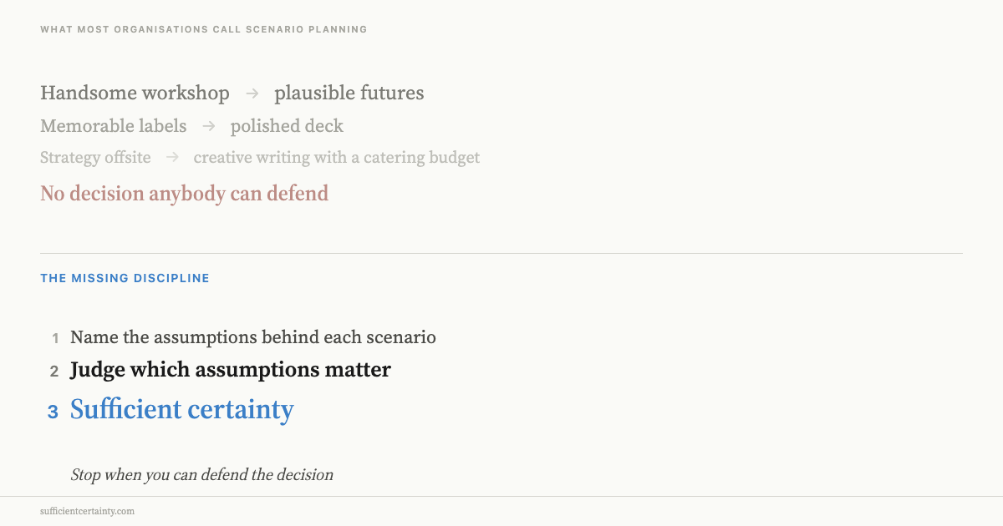Click 'The Missing Discipline' section label
Screen dimensions: 1003x526
[125, 278]
